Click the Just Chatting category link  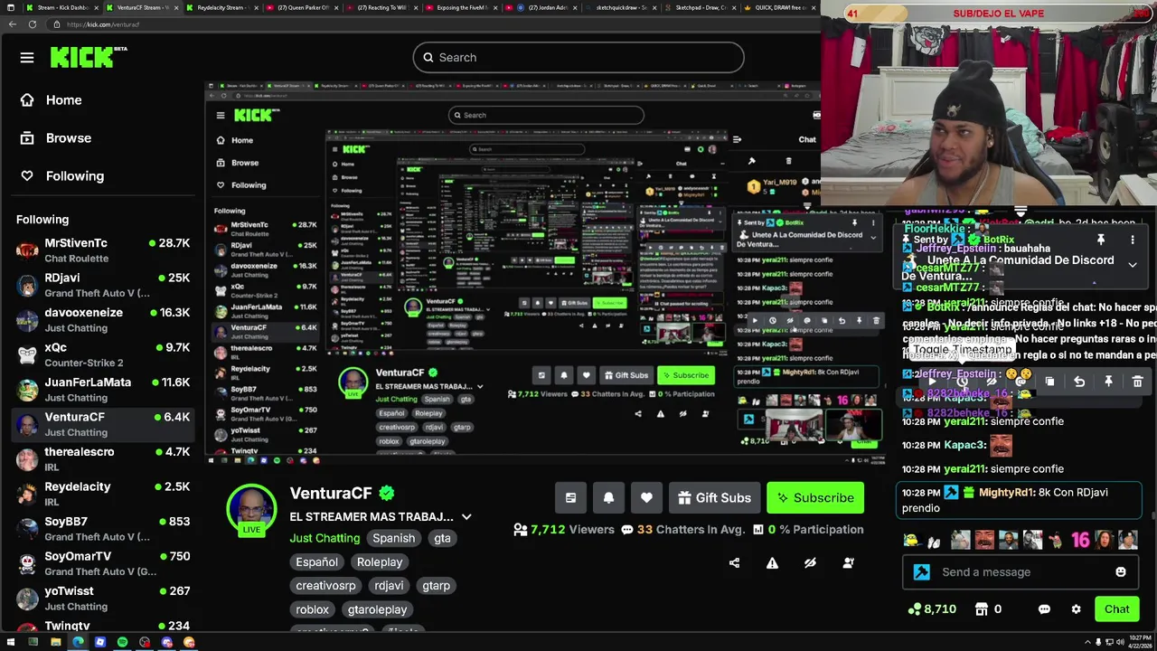click(325, 538)
